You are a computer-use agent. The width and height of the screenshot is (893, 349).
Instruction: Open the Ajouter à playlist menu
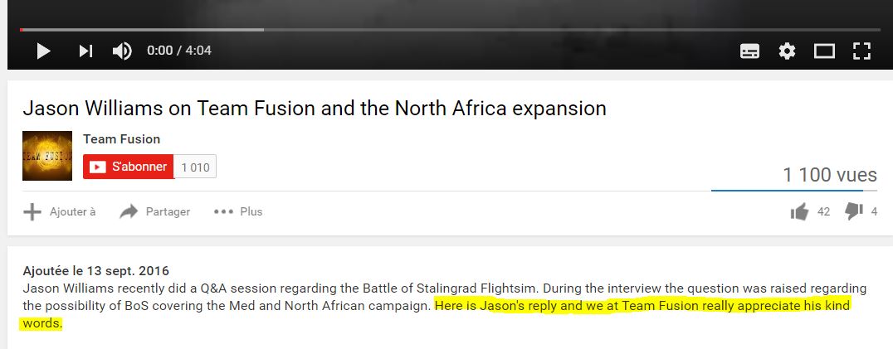pyautogui.click(x=59, y=212)
